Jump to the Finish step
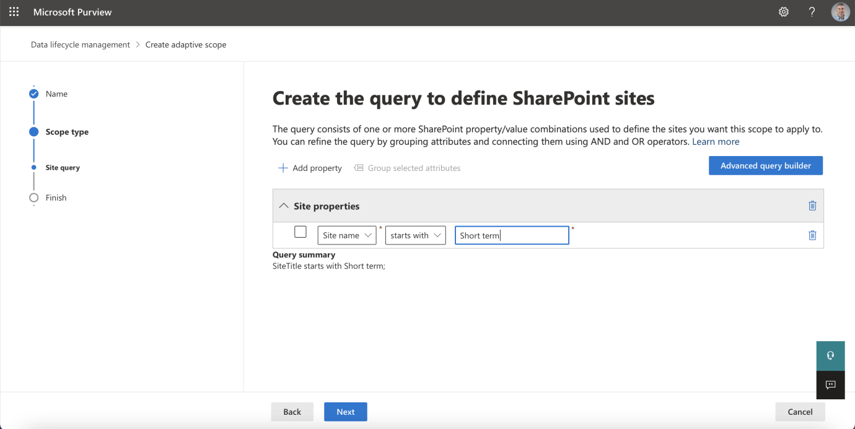The width and height of the screenshot is (855, 429). click(x=56, y=197)
